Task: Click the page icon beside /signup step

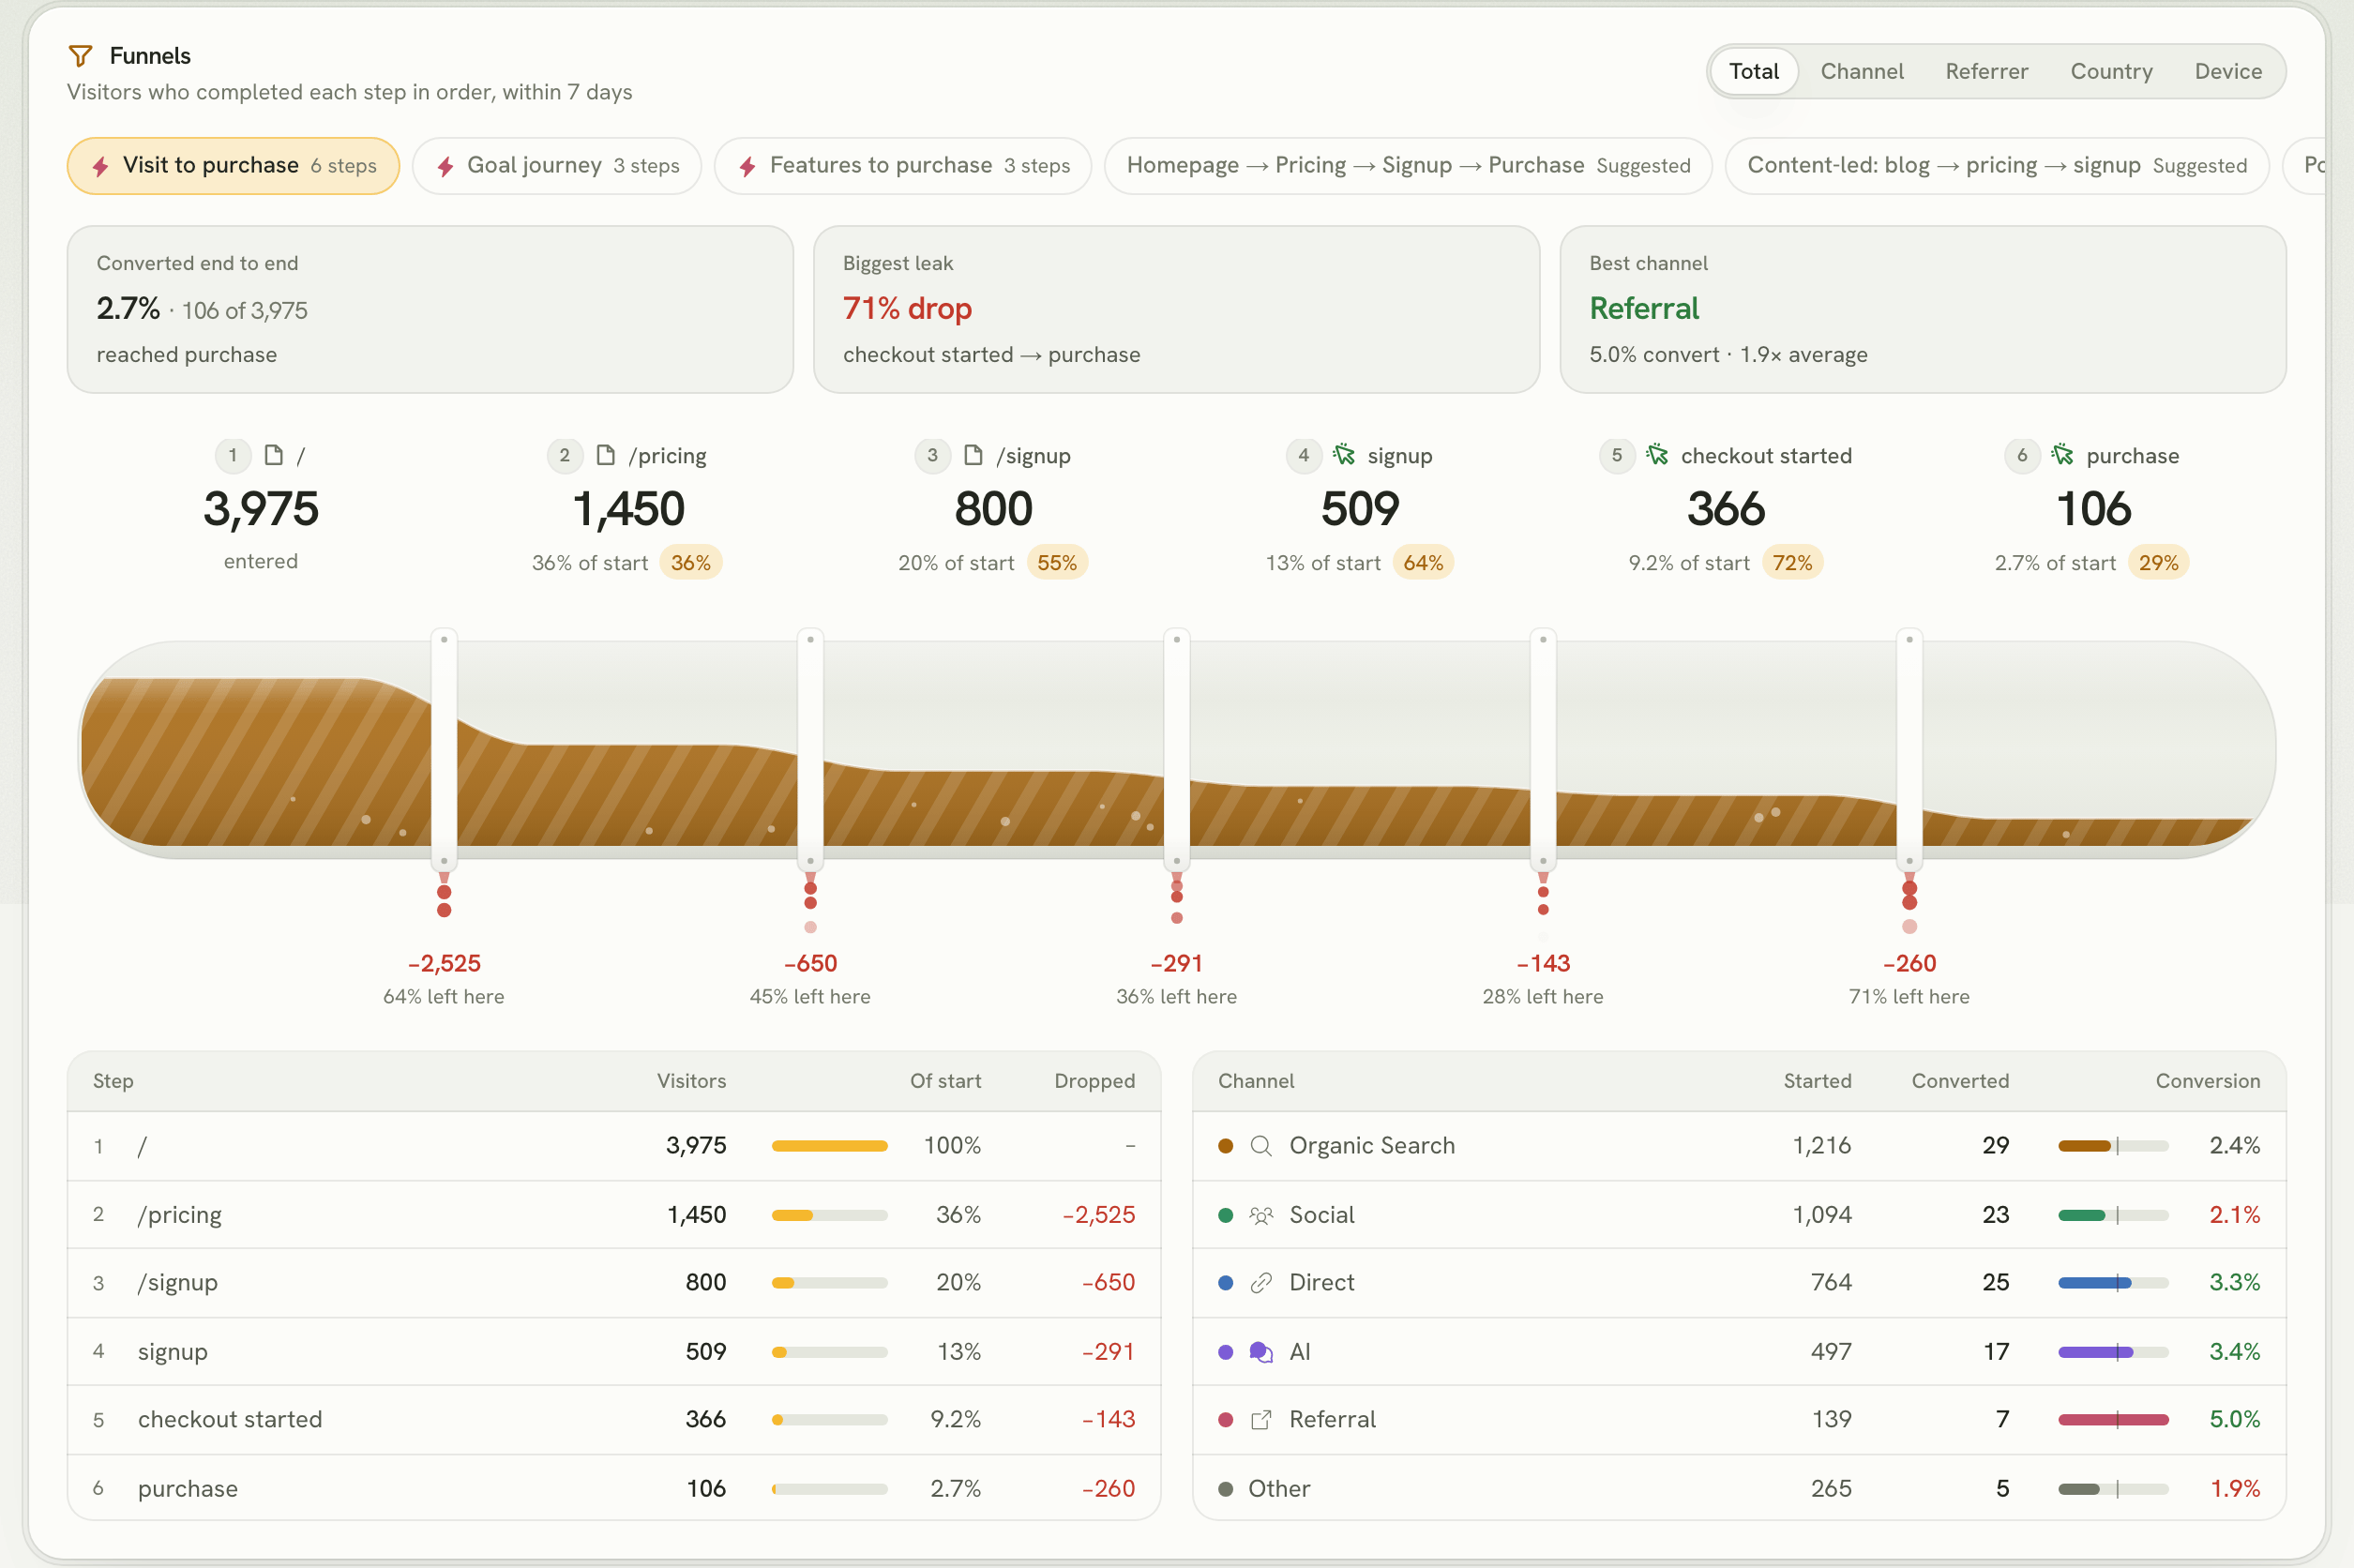Action: (x=973, y=455)
